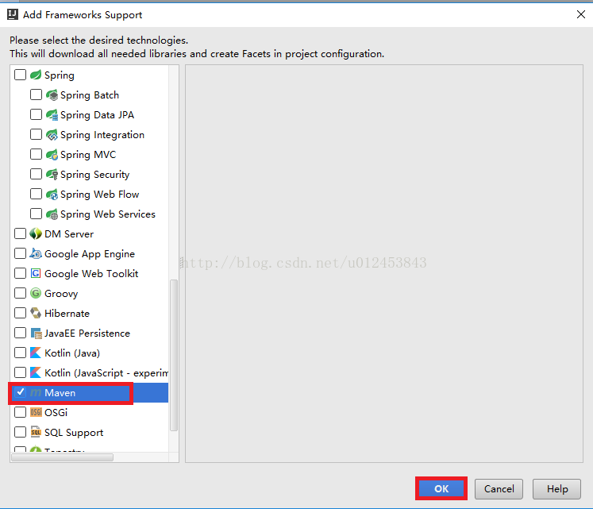
Task: Click the Spring leaf icon
Action: (36, 75)
